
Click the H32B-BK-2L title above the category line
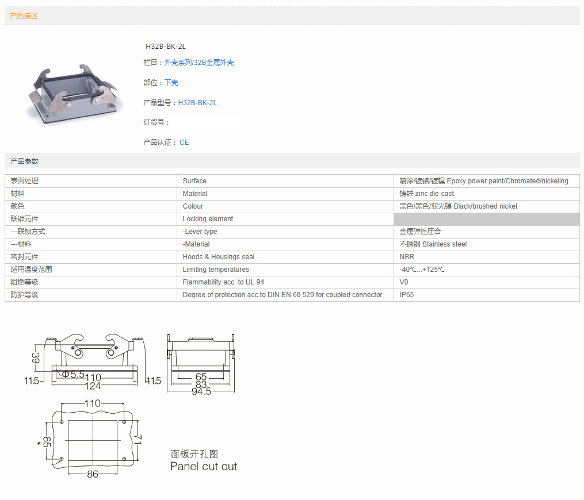pos(165,46)
